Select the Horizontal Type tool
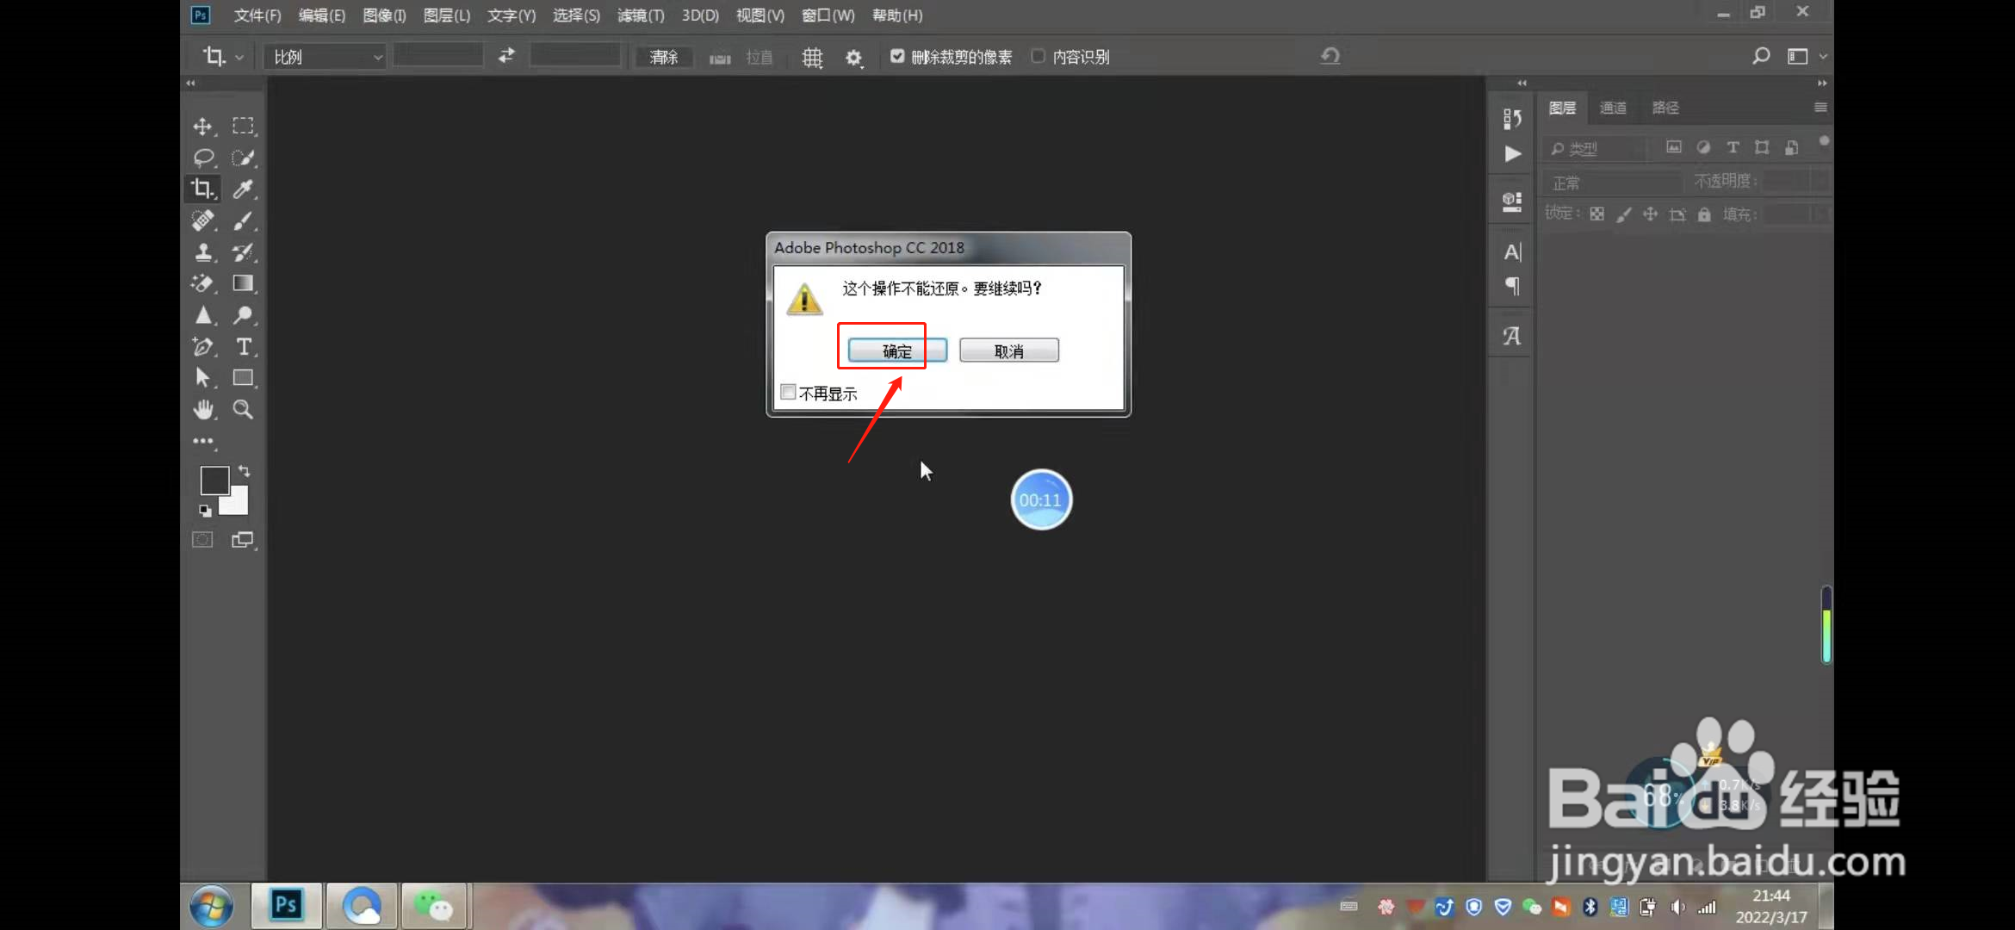 244,347
